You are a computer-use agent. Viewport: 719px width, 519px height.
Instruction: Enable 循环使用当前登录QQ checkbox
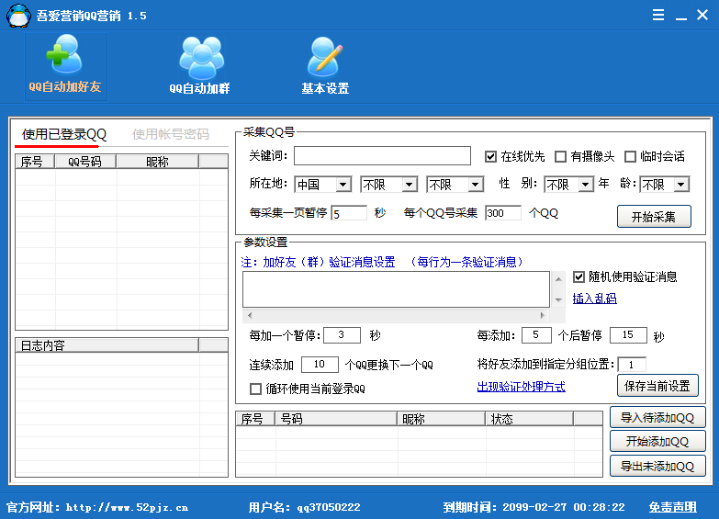click(256, 389)
